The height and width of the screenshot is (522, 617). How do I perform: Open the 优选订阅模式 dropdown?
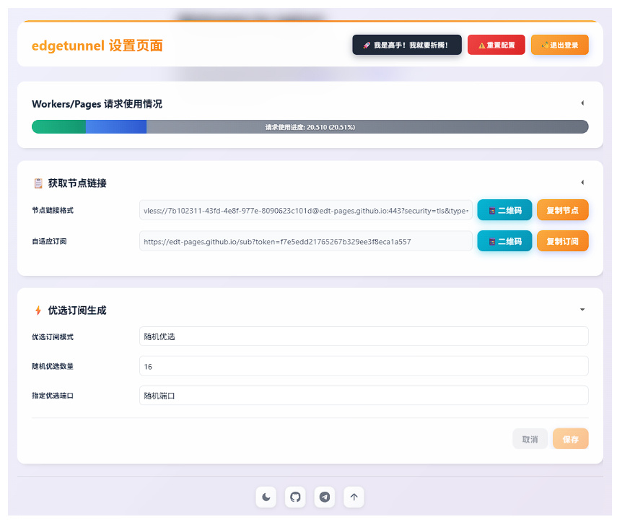[364, 336]
